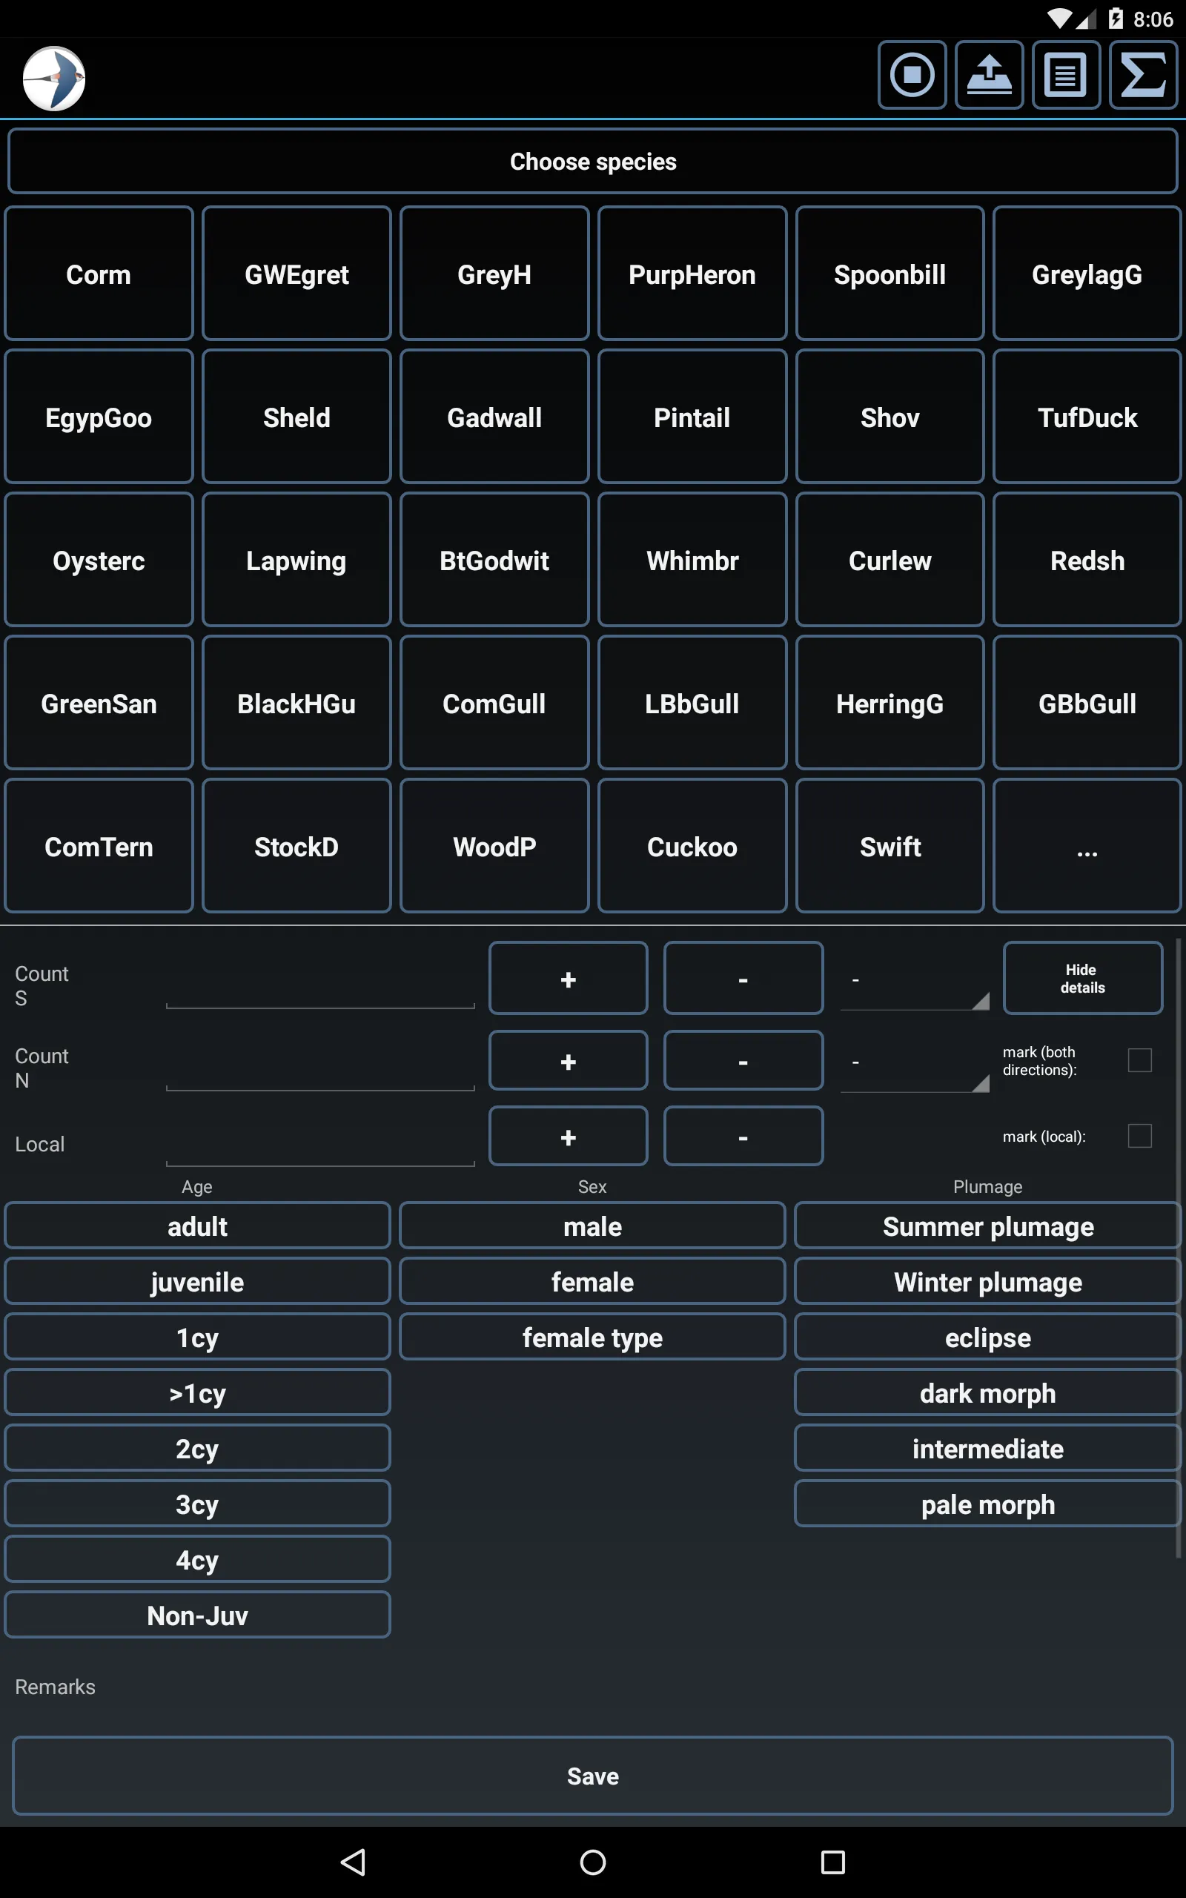Viewport: 1186px width, 1898px height.
Task: Select the Whimbr species
Action: pyautogui.click(x=692, y=560)
